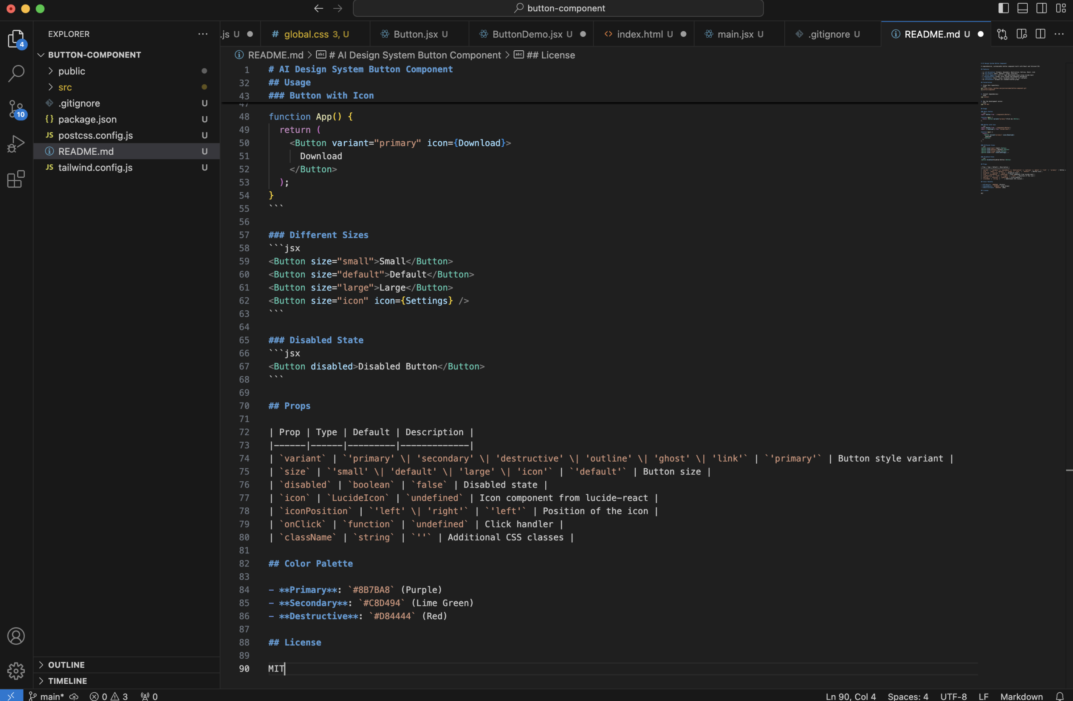Screen dimensions: 1073x701
Task: Open Run and Debug view
Action: pos(16,144)
